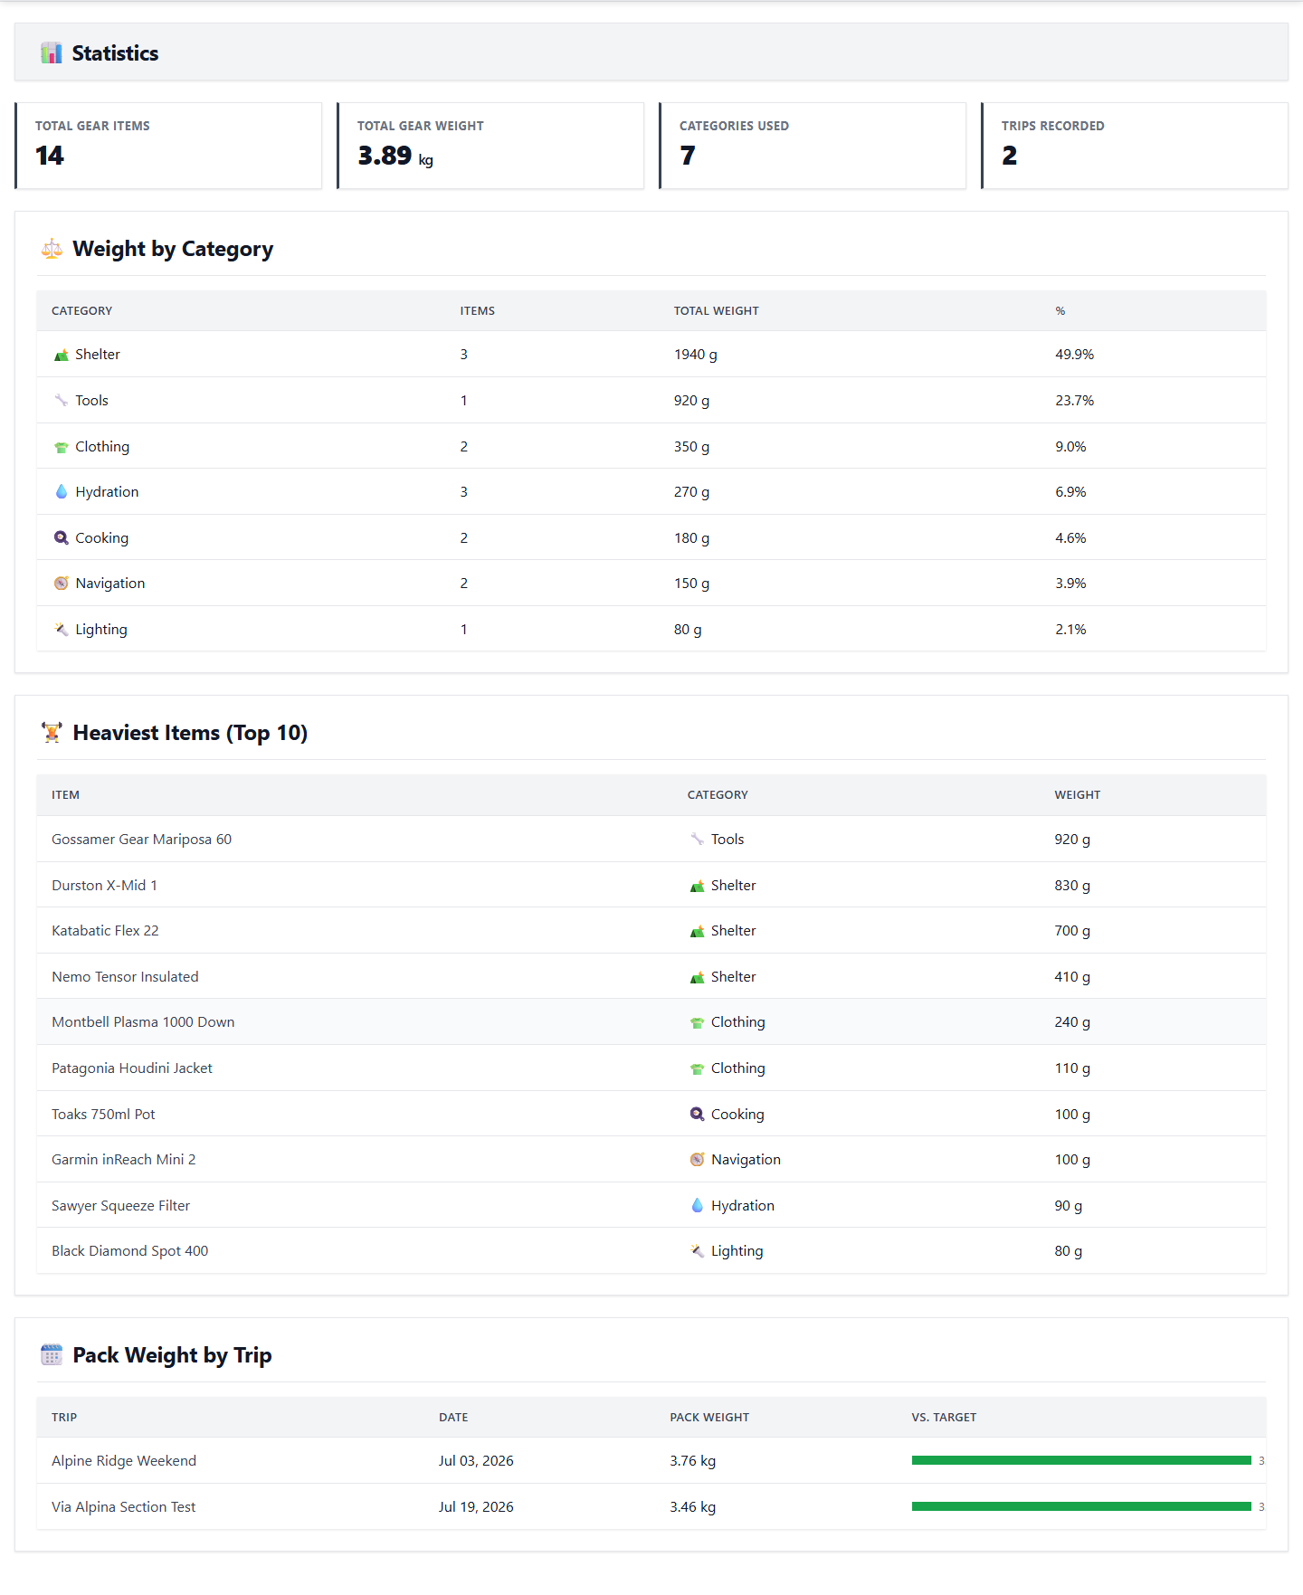The image size is (1303, 1595).
Task: Click the compass icon in Garmin inReach row
Action: point(697,1160)
